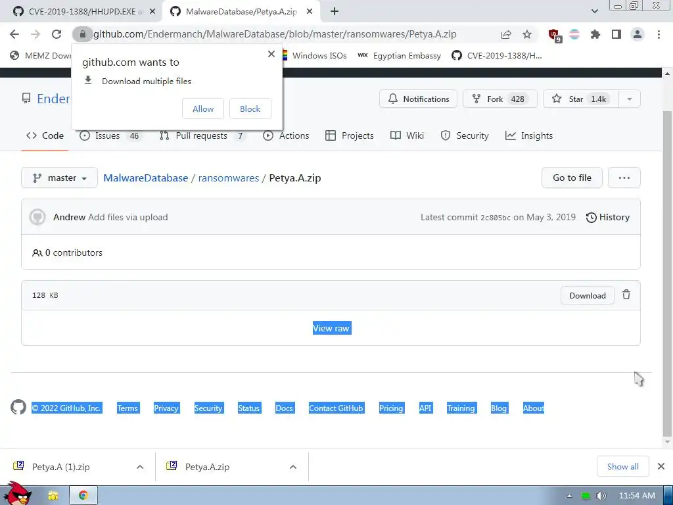Click the site lock icon in address bar

pos(82,34)
